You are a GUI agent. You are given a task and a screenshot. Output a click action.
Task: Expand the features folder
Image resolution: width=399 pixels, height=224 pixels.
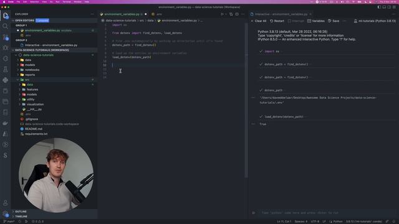pyautogui.click(x=32, y=90)
